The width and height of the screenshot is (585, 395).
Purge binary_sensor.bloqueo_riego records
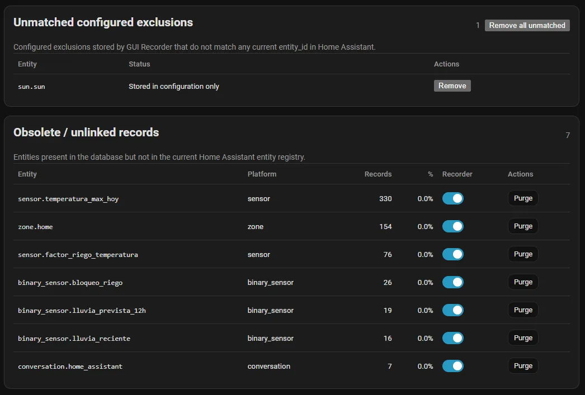coord(523,282)
